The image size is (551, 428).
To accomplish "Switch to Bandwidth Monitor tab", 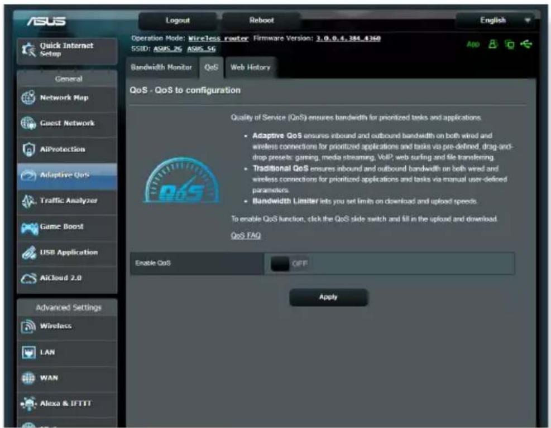I will [161, 67].
